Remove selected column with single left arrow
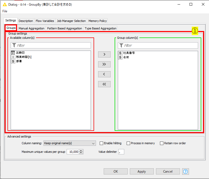 click(x=104, y=74)
